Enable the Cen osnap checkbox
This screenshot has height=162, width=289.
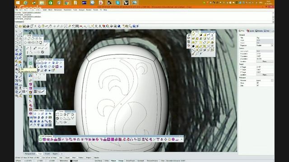coord(41,157)
